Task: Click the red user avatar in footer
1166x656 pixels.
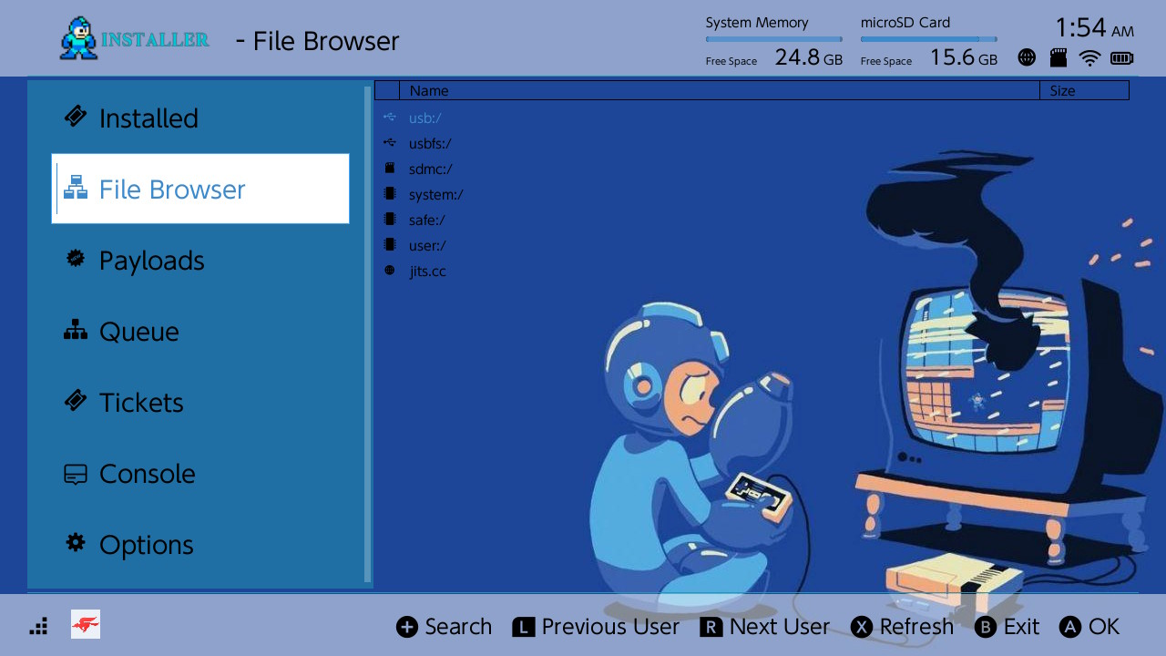Action: point(86,624)
